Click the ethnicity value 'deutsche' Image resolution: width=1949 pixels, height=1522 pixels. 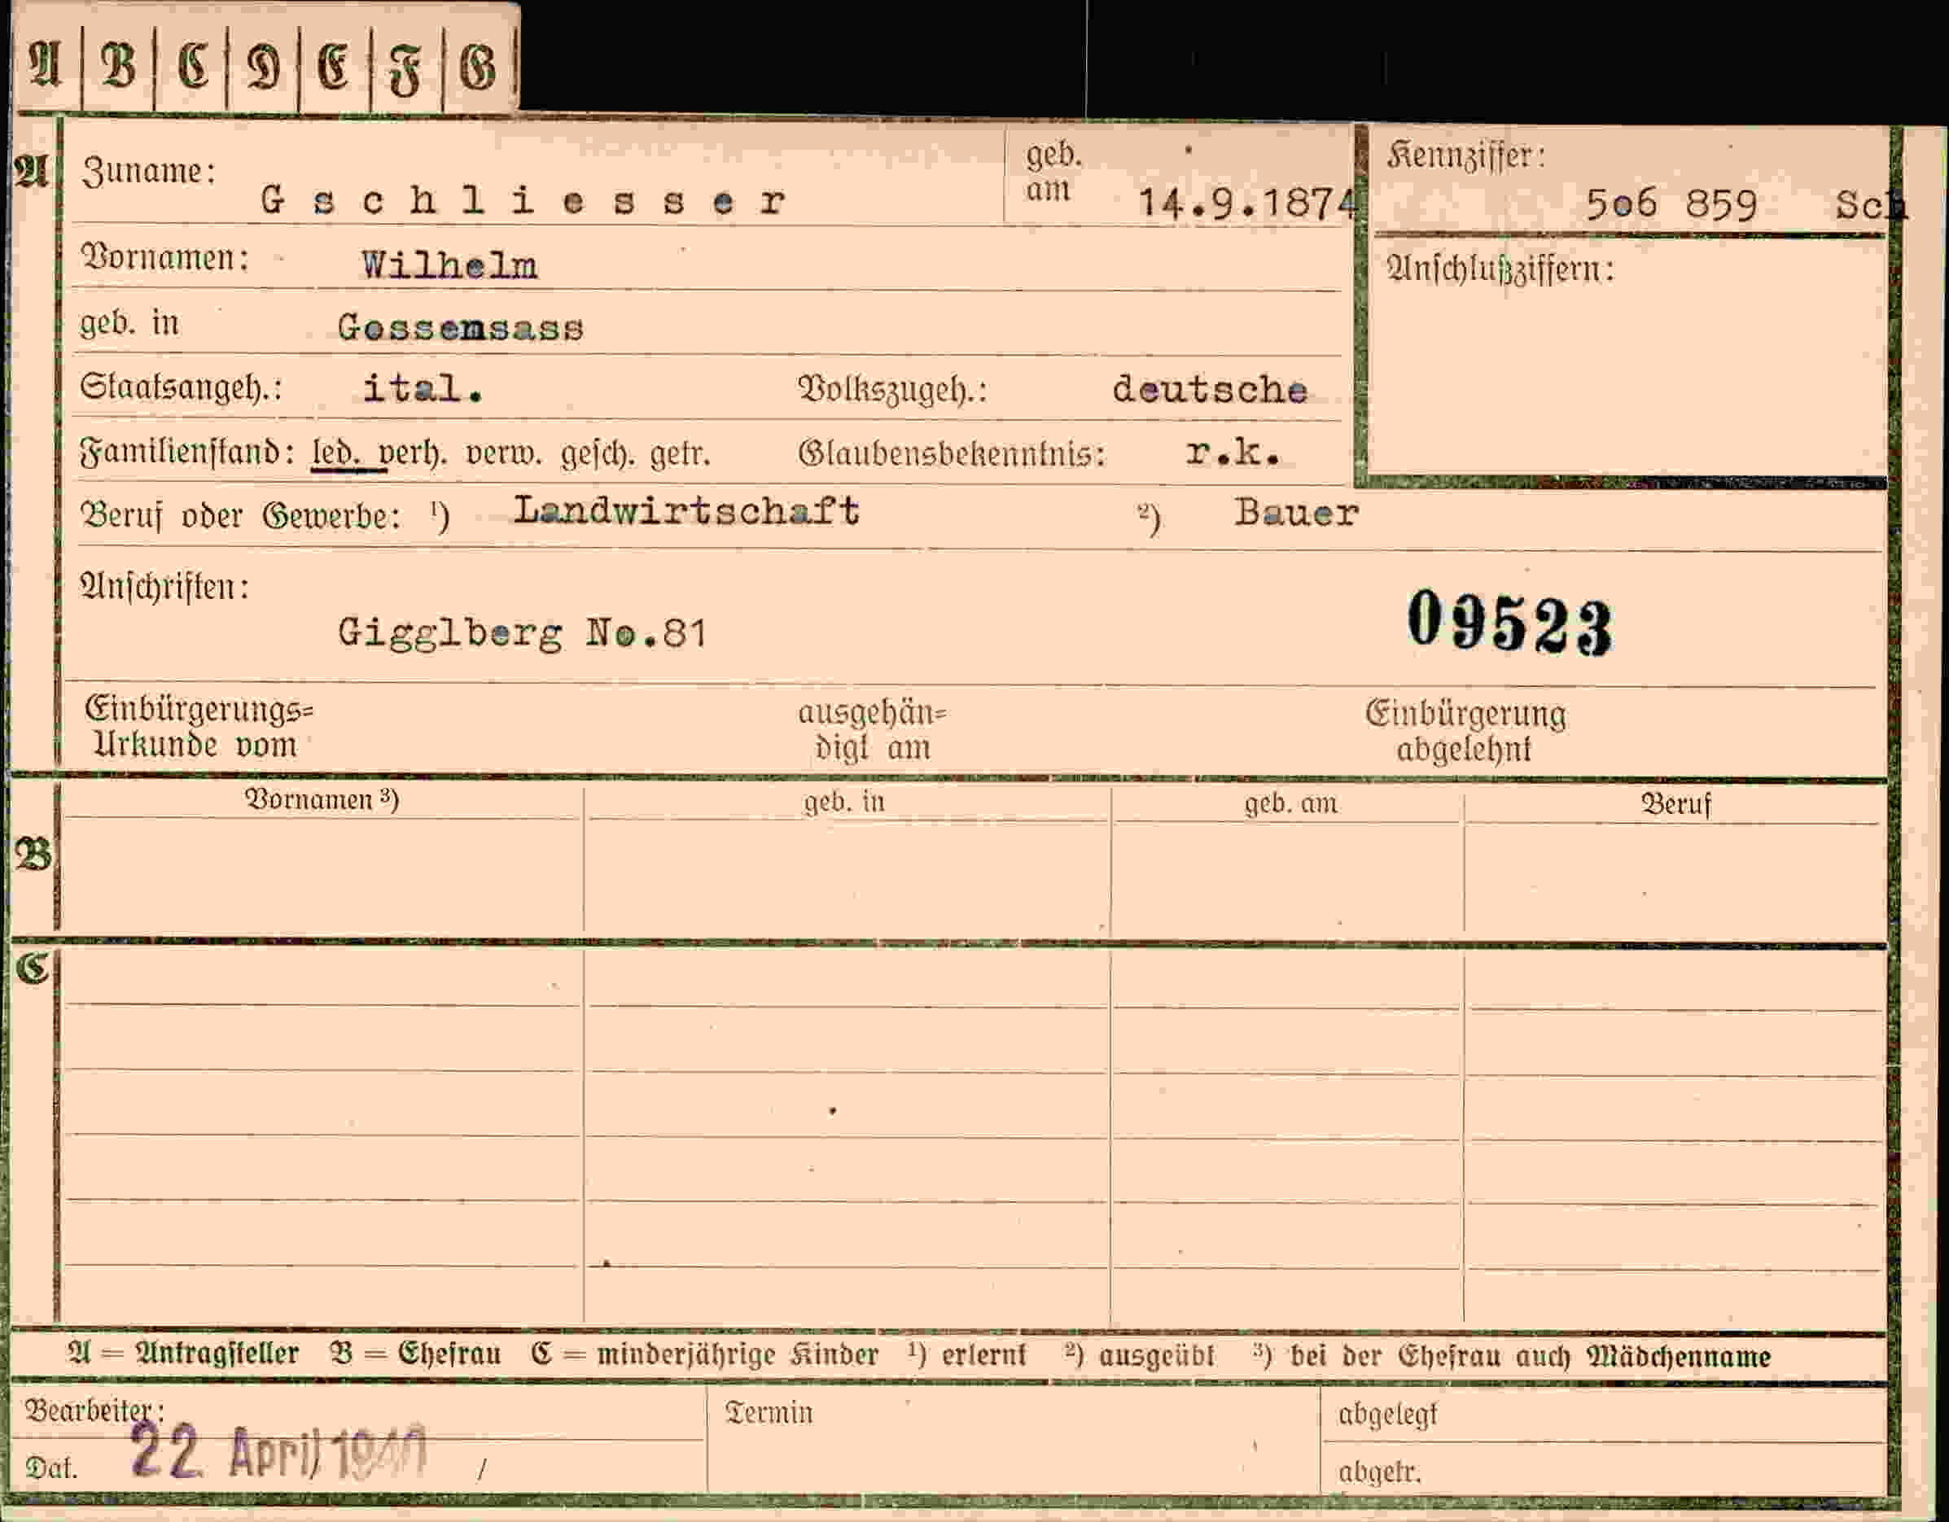(1209, 390)
